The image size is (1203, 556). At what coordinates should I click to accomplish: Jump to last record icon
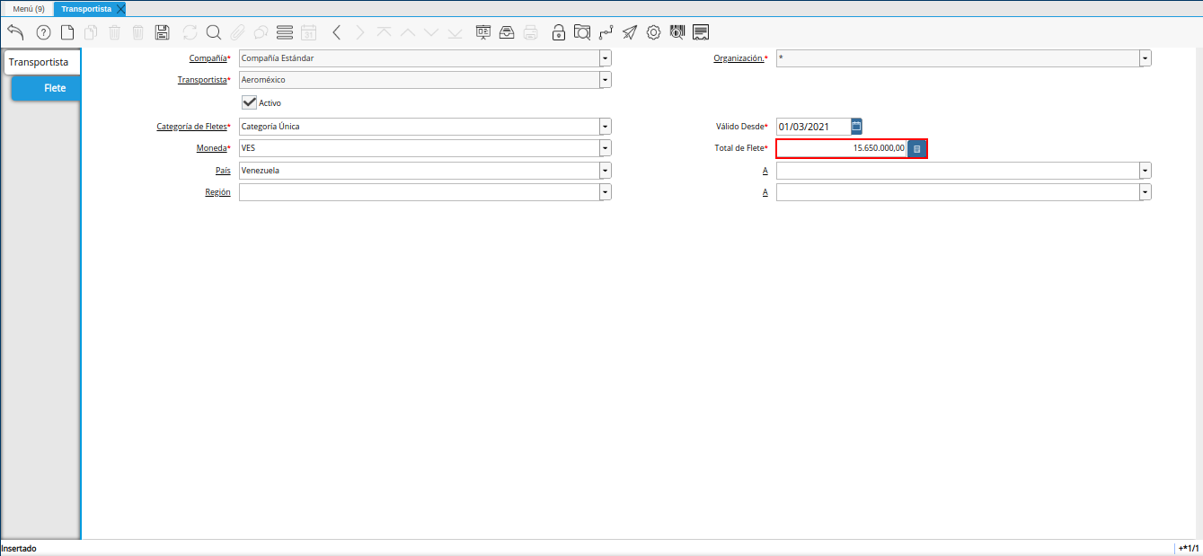[455, 32]
